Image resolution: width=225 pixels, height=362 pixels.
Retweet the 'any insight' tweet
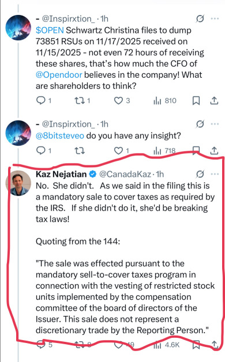coord(80,151)
